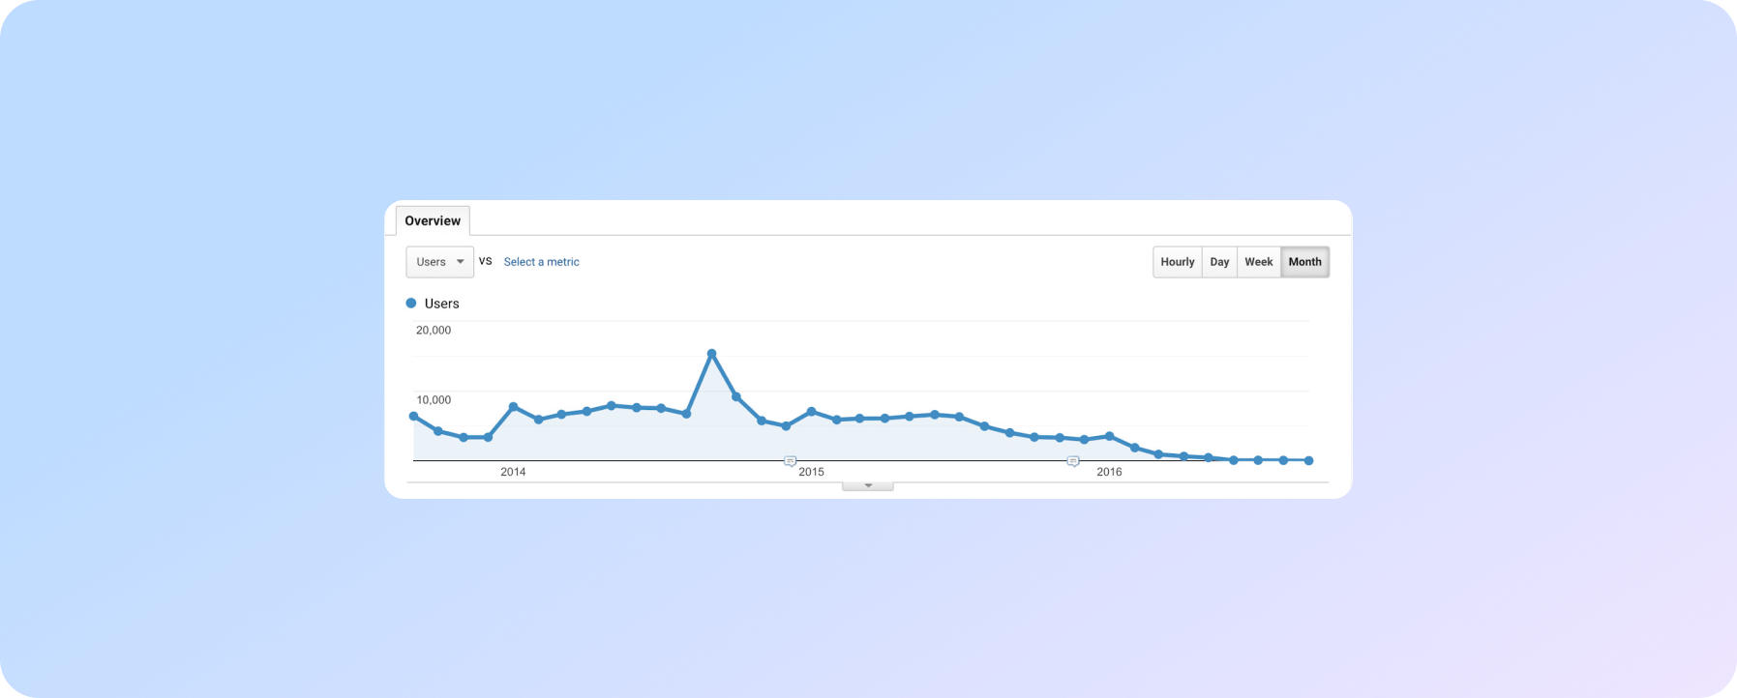Viewport: 1737px width, 698px height.
Task: Click the Select a metric link
Action: pos(541,262)
